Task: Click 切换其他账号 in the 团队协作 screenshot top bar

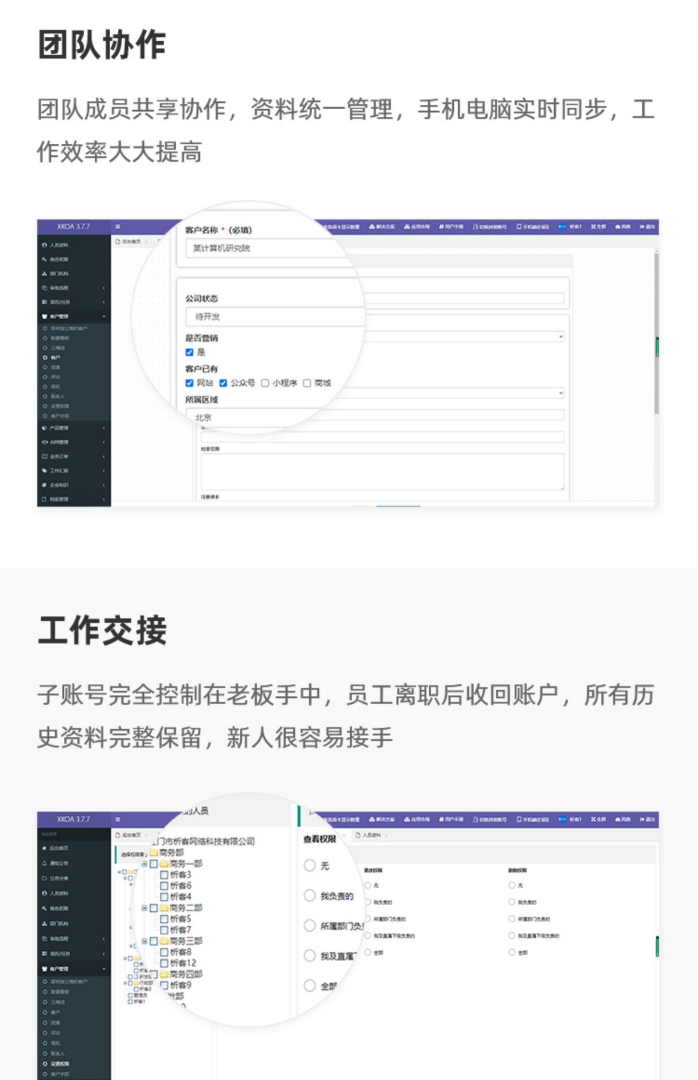Action: pos(490,227)
